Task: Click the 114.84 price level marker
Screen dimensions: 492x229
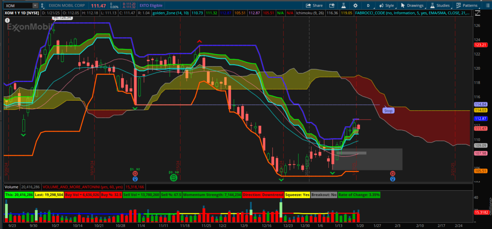Action: point(481,104)
